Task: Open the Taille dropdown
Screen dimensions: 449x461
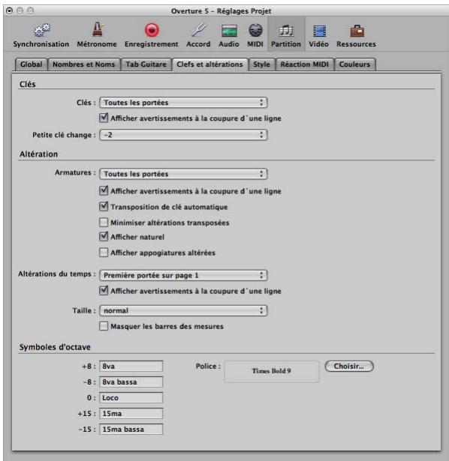Action: point(183,310)
